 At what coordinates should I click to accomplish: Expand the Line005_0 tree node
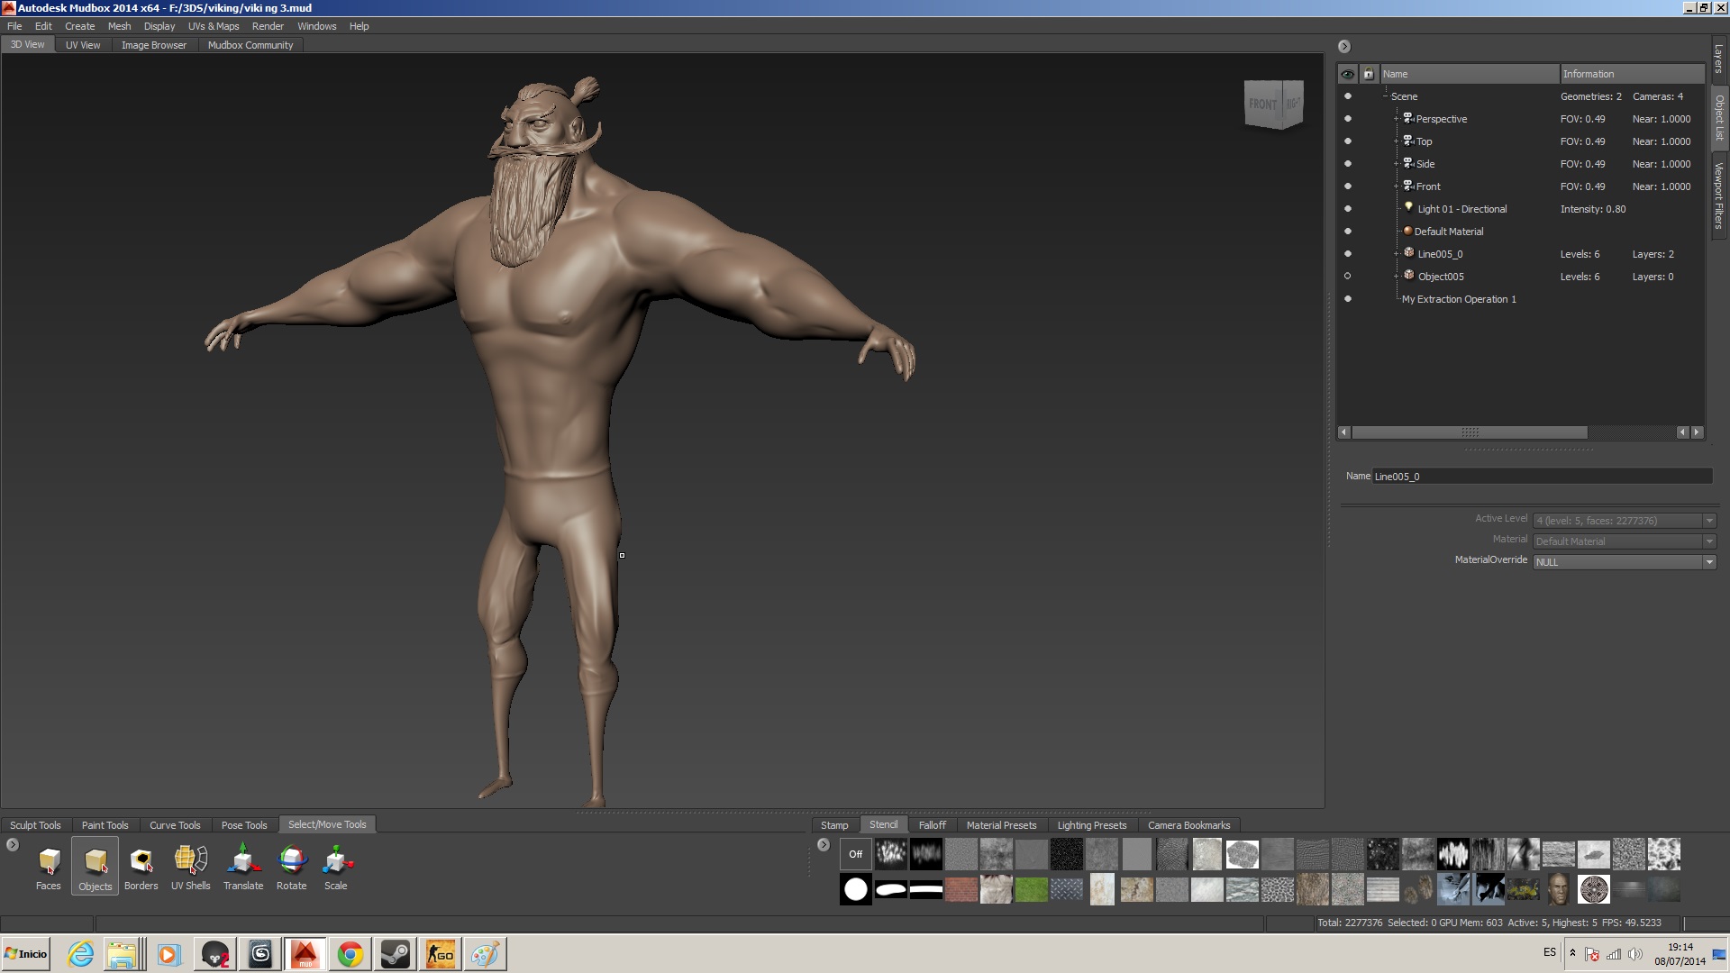(1396, 254)
